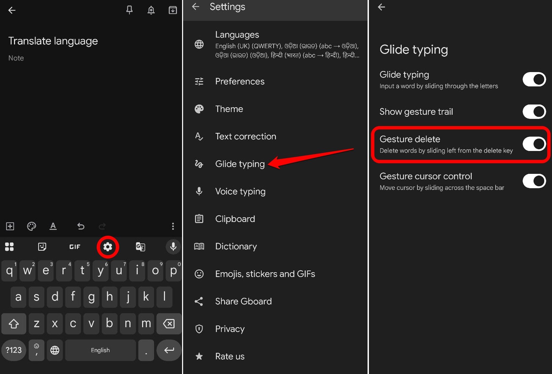The image size is (552, 374).
Task: Open the keyboard four-squares menu icon
Action: coord(10,247)
